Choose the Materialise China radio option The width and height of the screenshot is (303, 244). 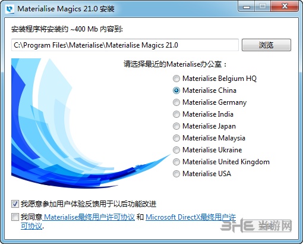pos(176,90)
